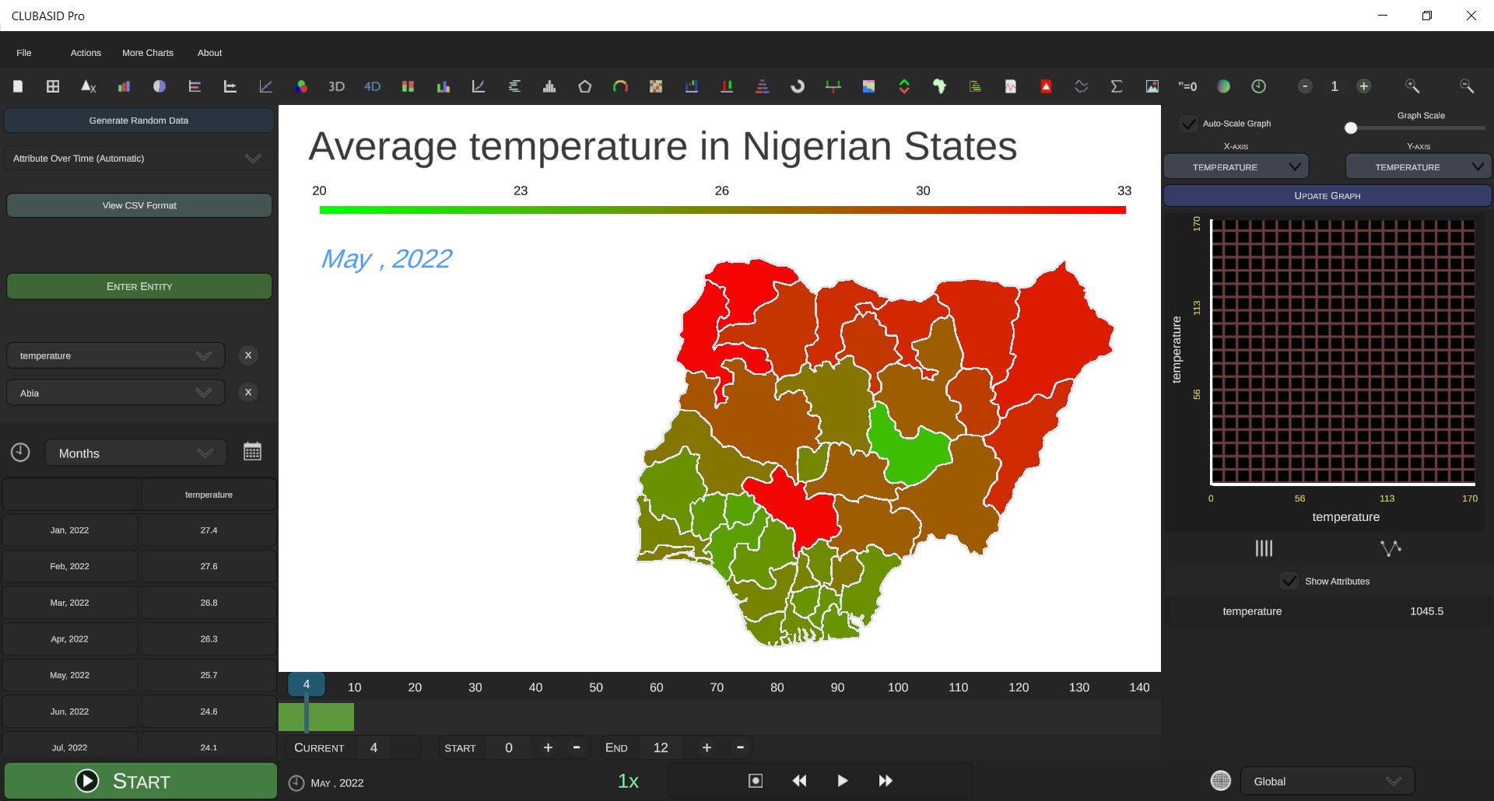Adjust the Graph Scale slider handle
This screenshot has width=1494, height=801.
1351,128
